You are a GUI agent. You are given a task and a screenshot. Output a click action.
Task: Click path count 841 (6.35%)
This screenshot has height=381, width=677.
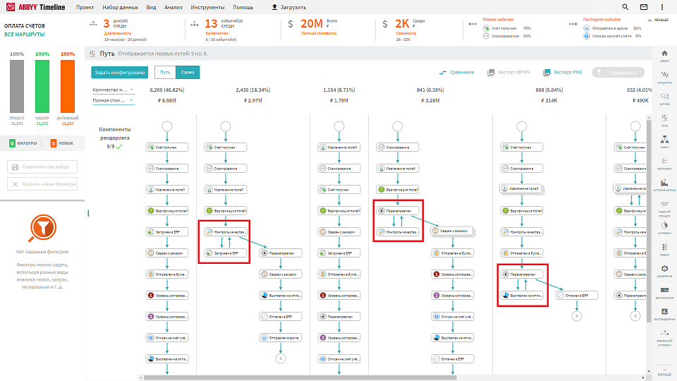(430, 90)
